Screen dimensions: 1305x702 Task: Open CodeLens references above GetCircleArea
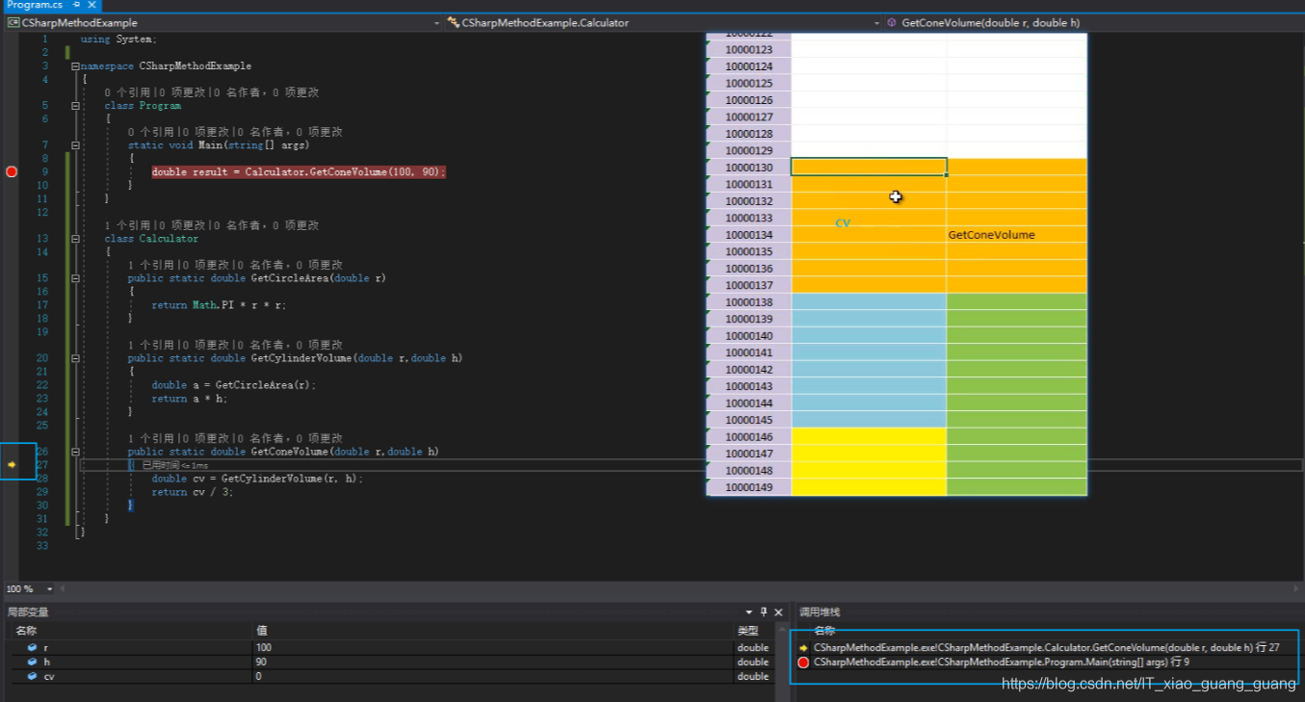150,265
